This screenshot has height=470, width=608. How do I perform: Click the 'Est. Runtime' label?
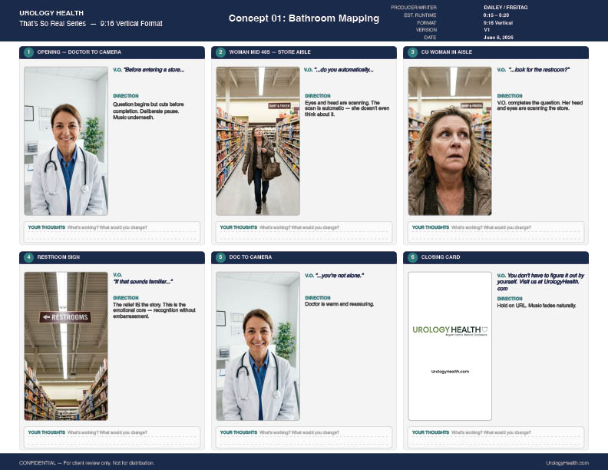click(x=420, y=15)
